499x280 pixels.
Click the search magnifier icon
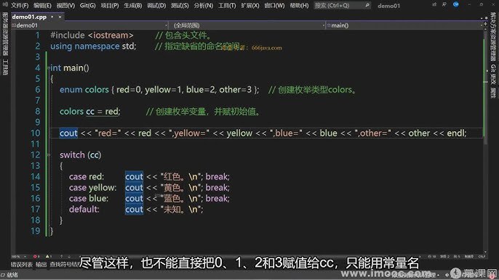[367, 5]
